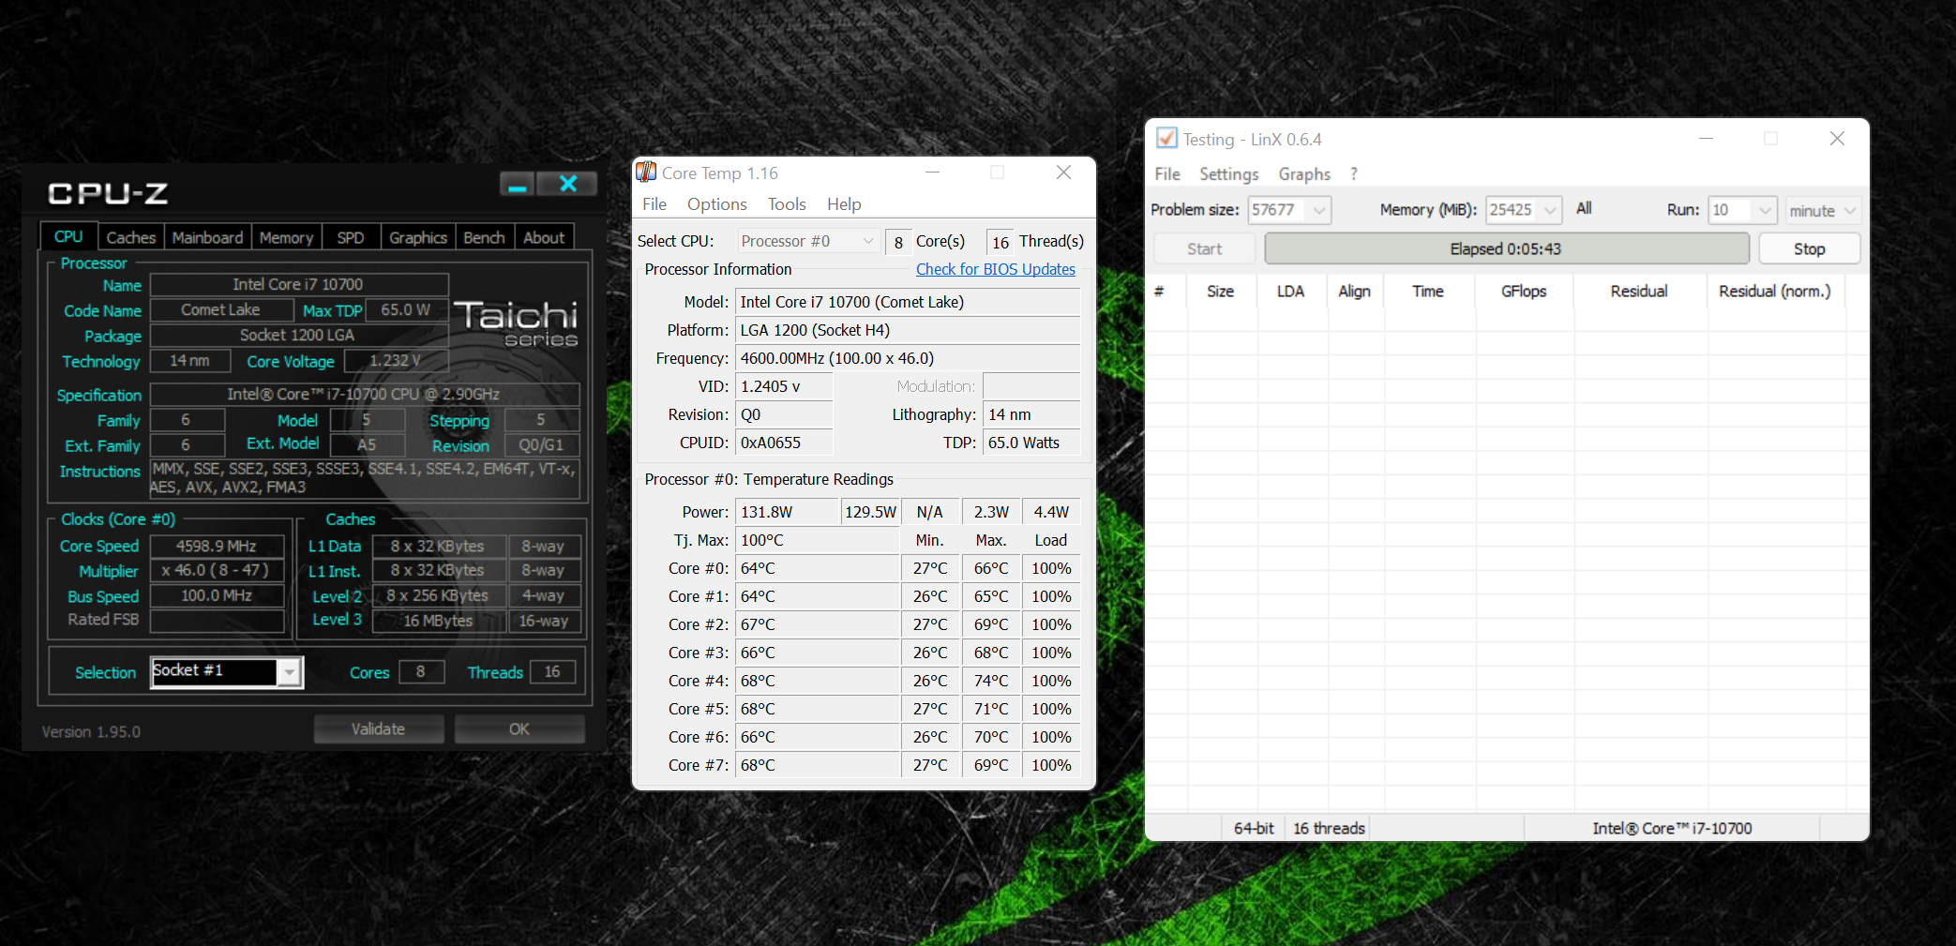Open the SPD tab

[x=351, y=238]
